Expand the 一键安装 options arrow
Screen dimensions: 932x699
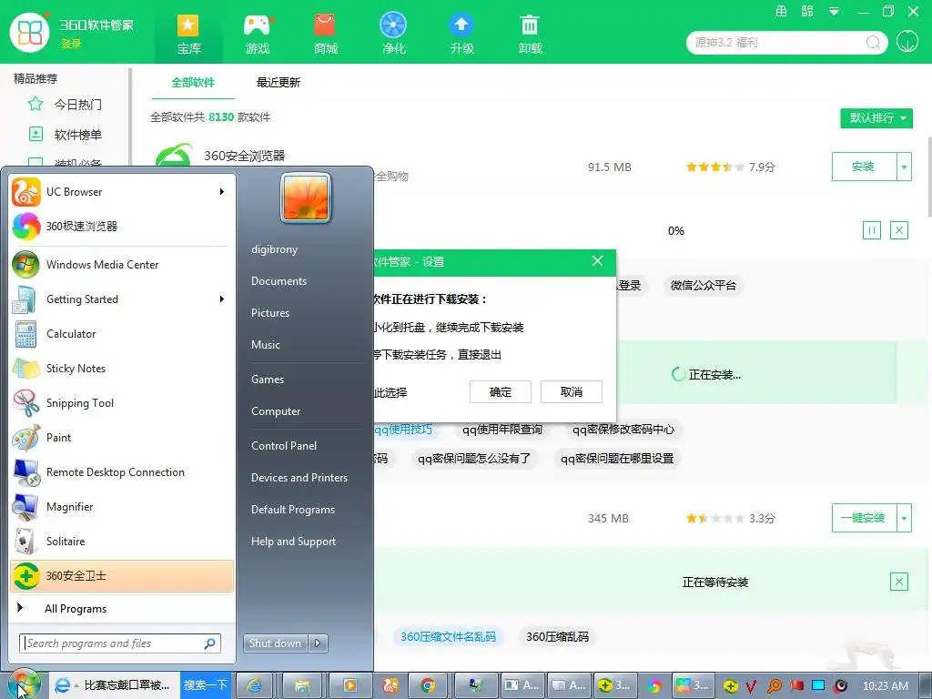904,518
